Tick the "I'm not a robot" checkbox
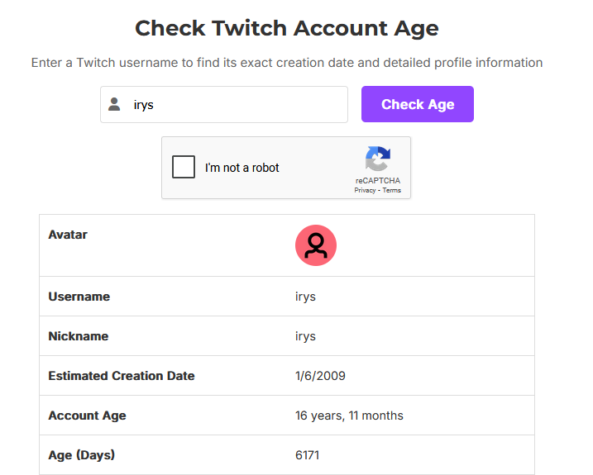The height and width of the screenshot is (475, 593). click(184, 168)
